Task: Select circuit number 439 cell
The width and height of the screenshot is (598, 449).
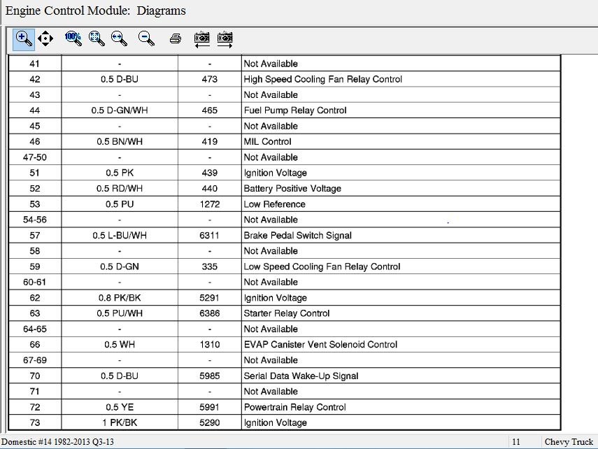Action: pyautogui.click(x=209, y=173)
